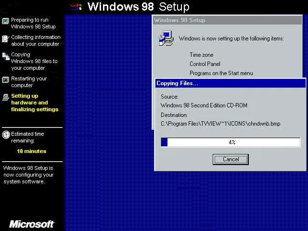Click the Microsoft logo at bottom left
The height and width of the screenshot is (231, 308).
[31, 224]
